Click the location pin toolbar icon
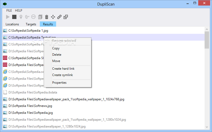Screen dimensions: 212x132 coord(21,17)
